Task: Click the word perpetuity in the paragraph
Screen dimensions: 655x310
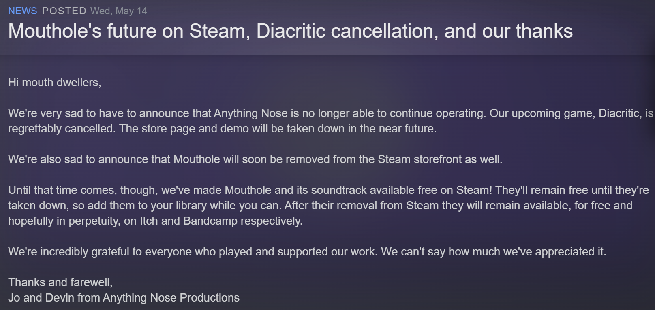Action: (94, 221)
